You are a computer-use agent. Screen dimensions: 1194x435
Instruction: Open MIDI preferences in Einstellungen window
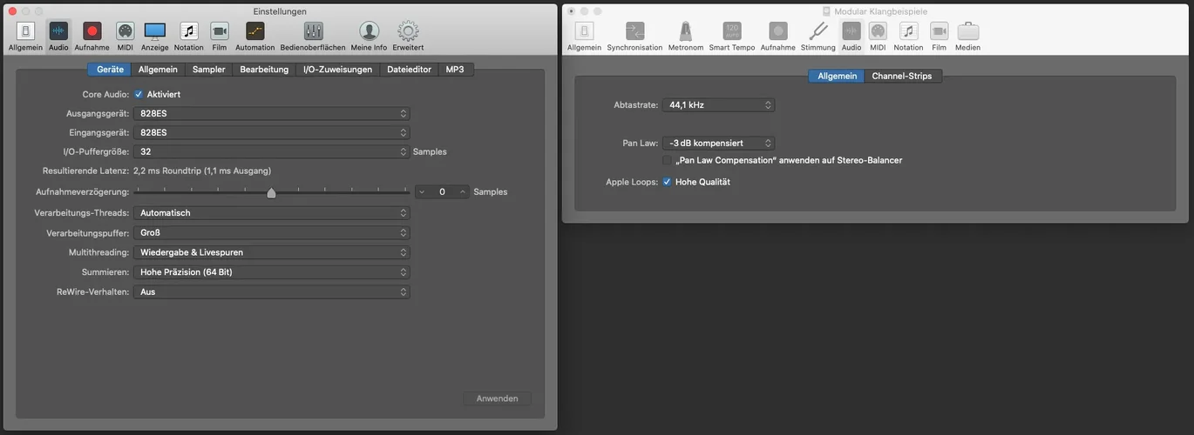coord(125,36)
